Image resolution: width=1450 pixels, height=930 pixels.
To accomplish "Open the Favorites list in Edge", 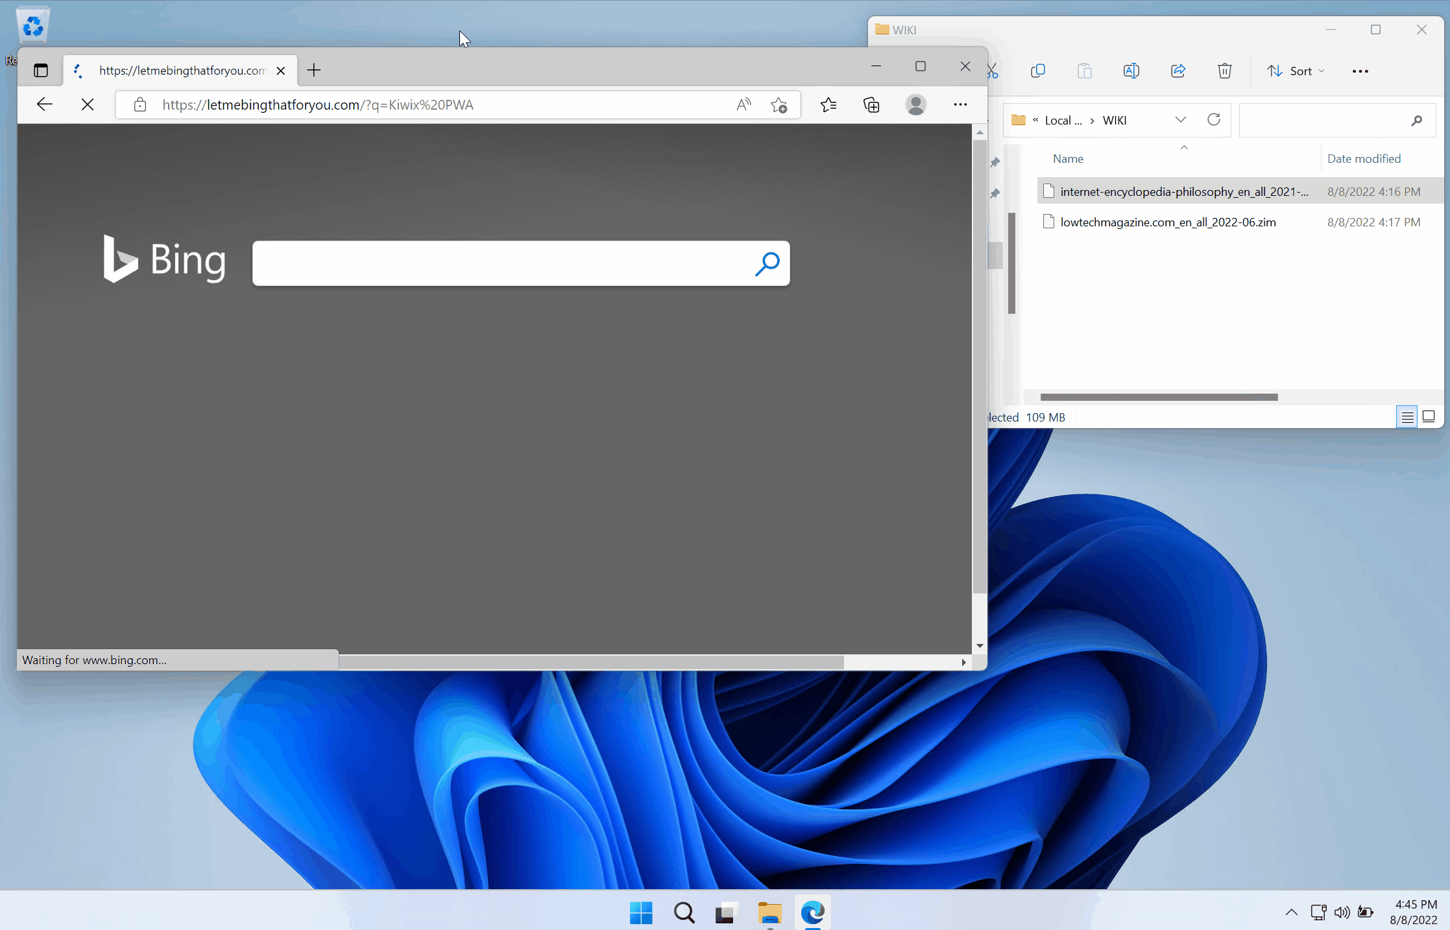I will click(x=828, y=104).
